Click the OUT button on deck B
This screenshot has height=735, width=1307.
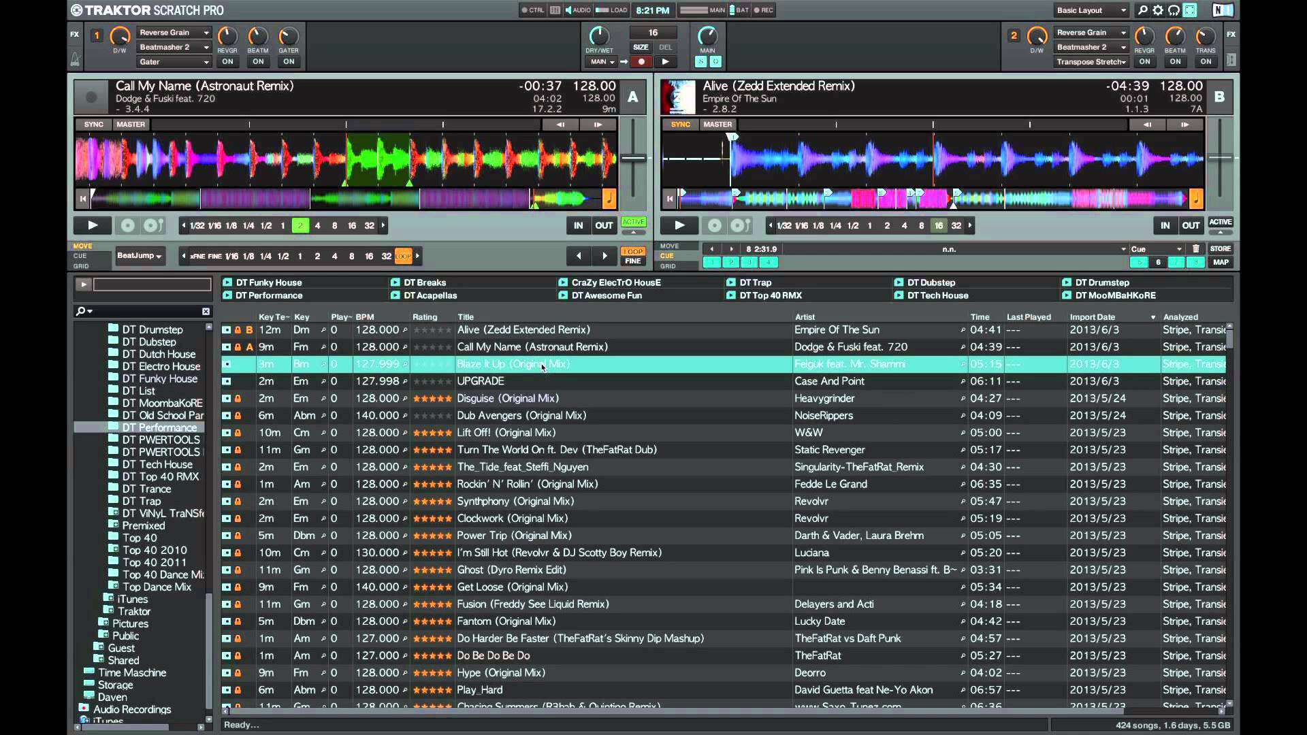click(x=1191, y=225)
